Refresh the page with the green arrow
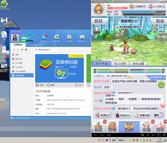Image resolution: width=167 pixels, height=143 pixels. (22, 49)
